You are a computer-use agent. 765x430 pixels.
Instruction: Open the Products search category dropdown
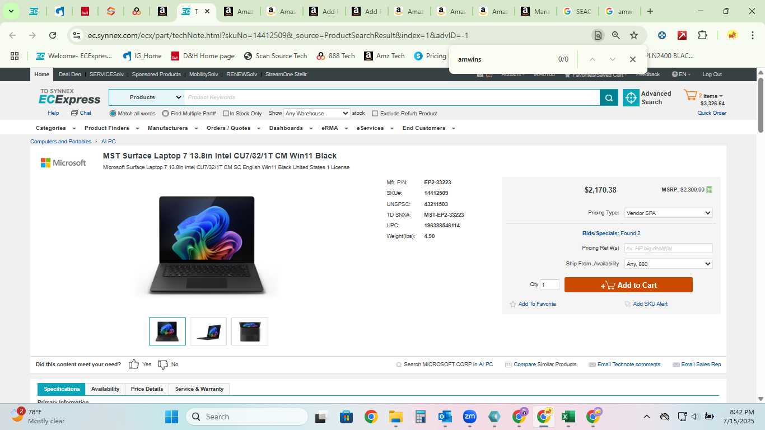pyautogui.click(x=147, y=97)
